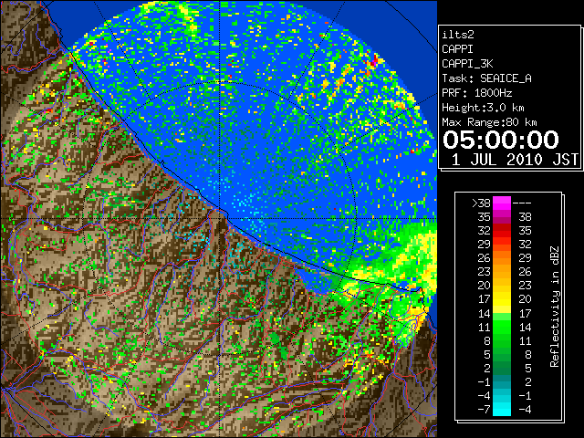Click the 'Height:3.0 km' line
The image size is (584, 438).
tap(483, 108)
